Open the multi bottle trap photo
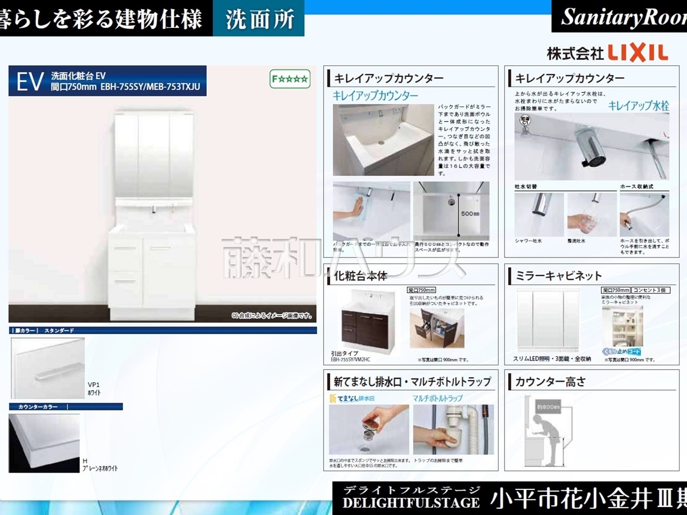Image resolution: width=687 pixels, height=515 pixels. pyautogui.click(x=454, y=430)
